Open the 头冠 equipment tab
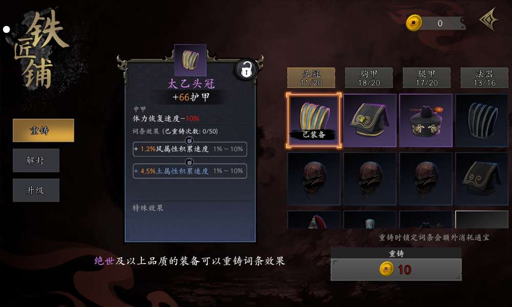 (x=311, y=78)
